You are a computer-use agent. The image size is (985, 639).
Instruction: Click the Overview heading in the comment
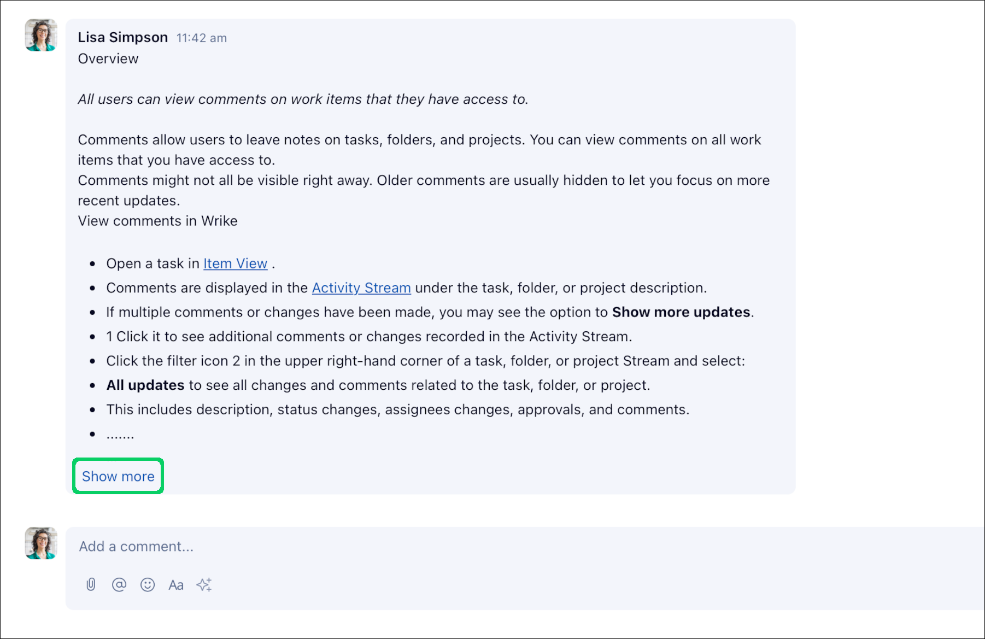pyautogui.click(x=108, y=58)
